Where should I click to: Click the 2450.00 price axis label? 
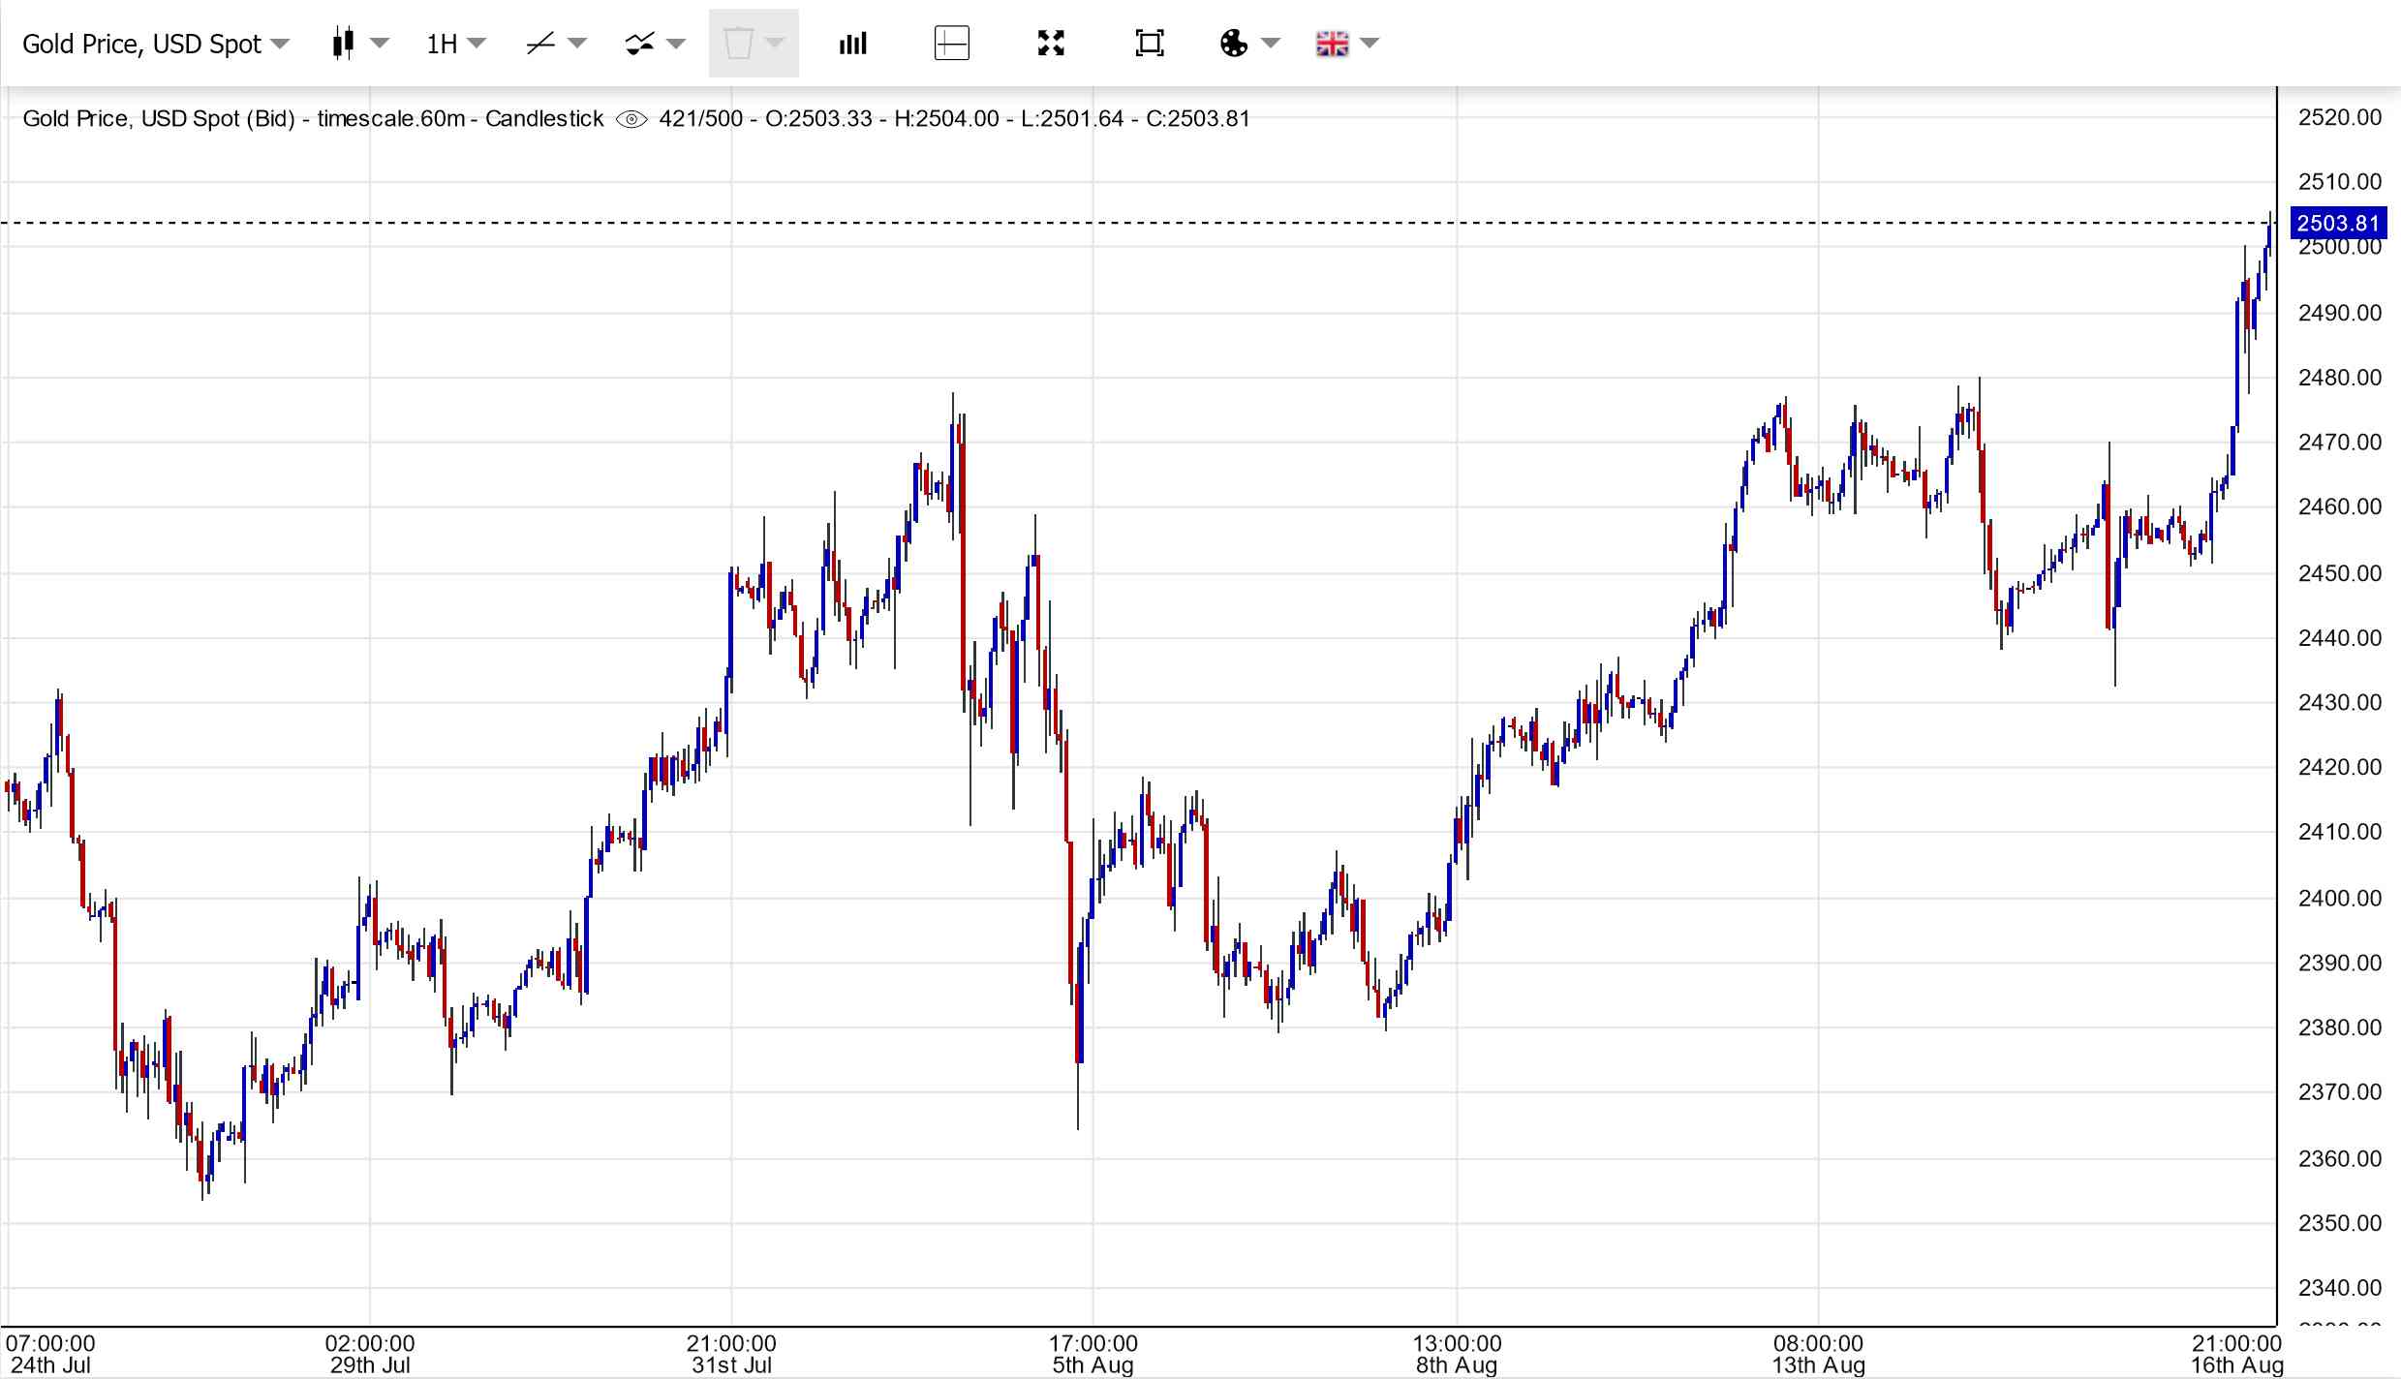[x=2339, y=573]
